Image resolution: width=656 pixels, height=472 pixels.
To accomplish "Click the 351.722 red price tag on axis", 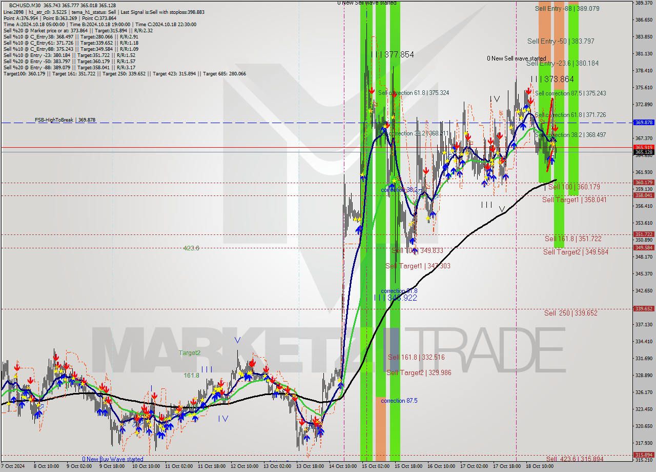I will (644, 234).
